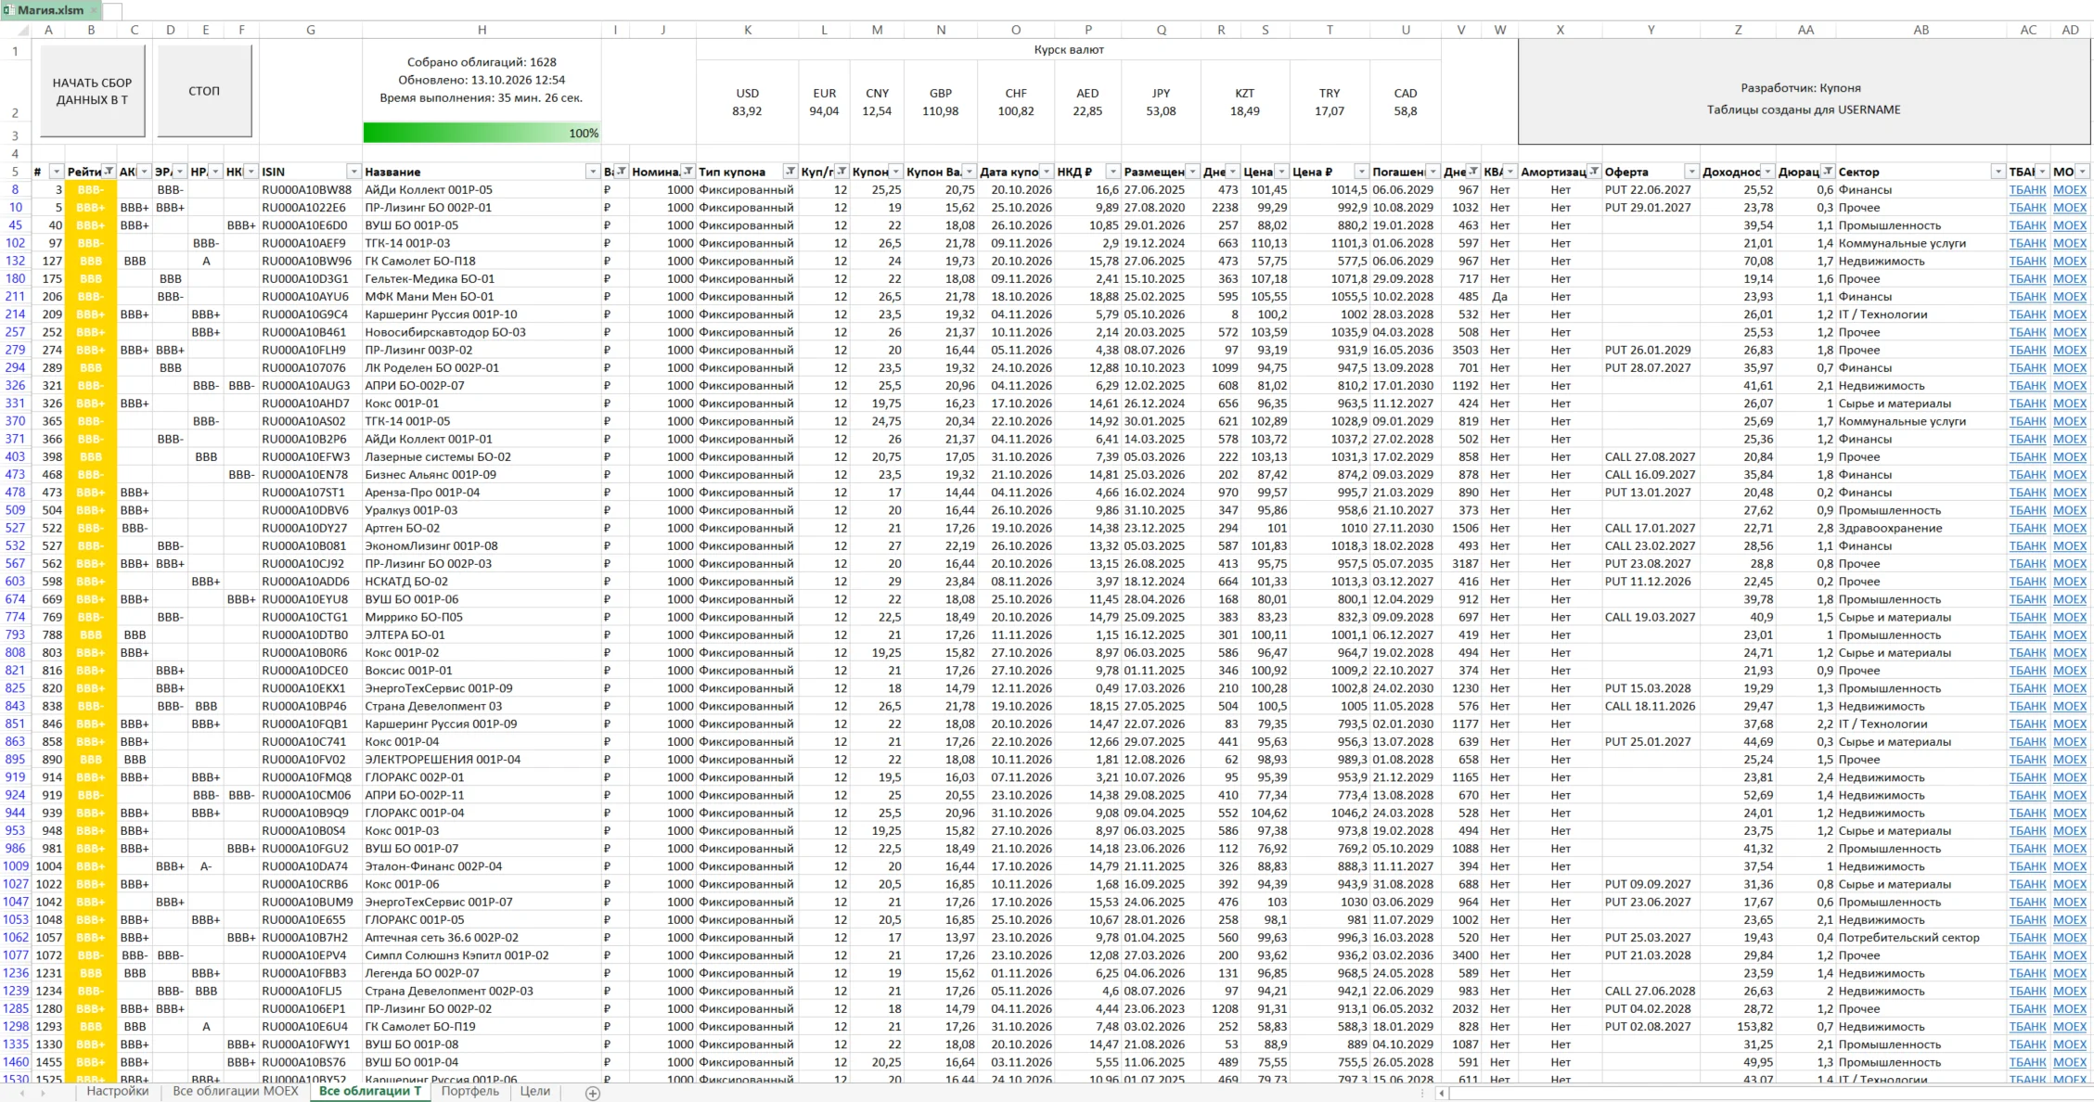Select the Здравоохранение sector cell
The image size is (2094, 1102).
[x=1921, y=529]
